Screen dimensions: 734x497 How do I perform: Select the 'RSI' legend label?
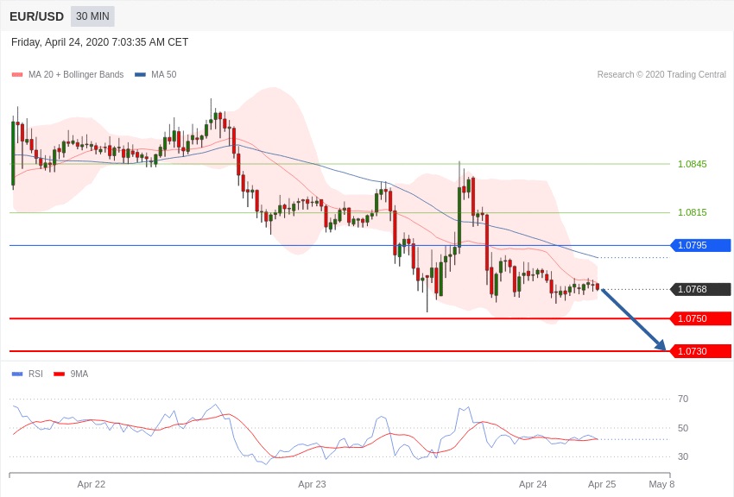(35, 374)
